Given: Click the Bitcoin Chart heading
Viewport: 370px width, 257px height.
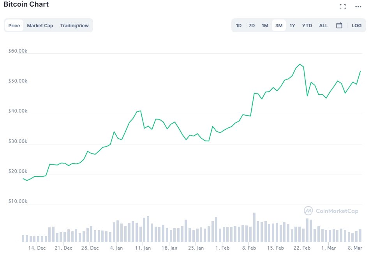Looking at the screenshot, I should coord(26,4).
